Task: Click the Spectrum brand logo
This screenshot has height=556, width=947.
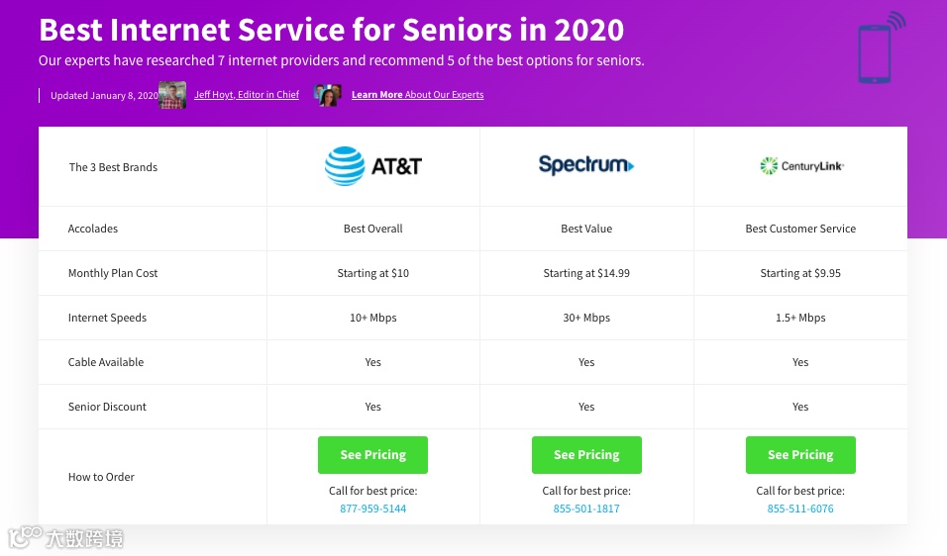Action: point(586,165)
